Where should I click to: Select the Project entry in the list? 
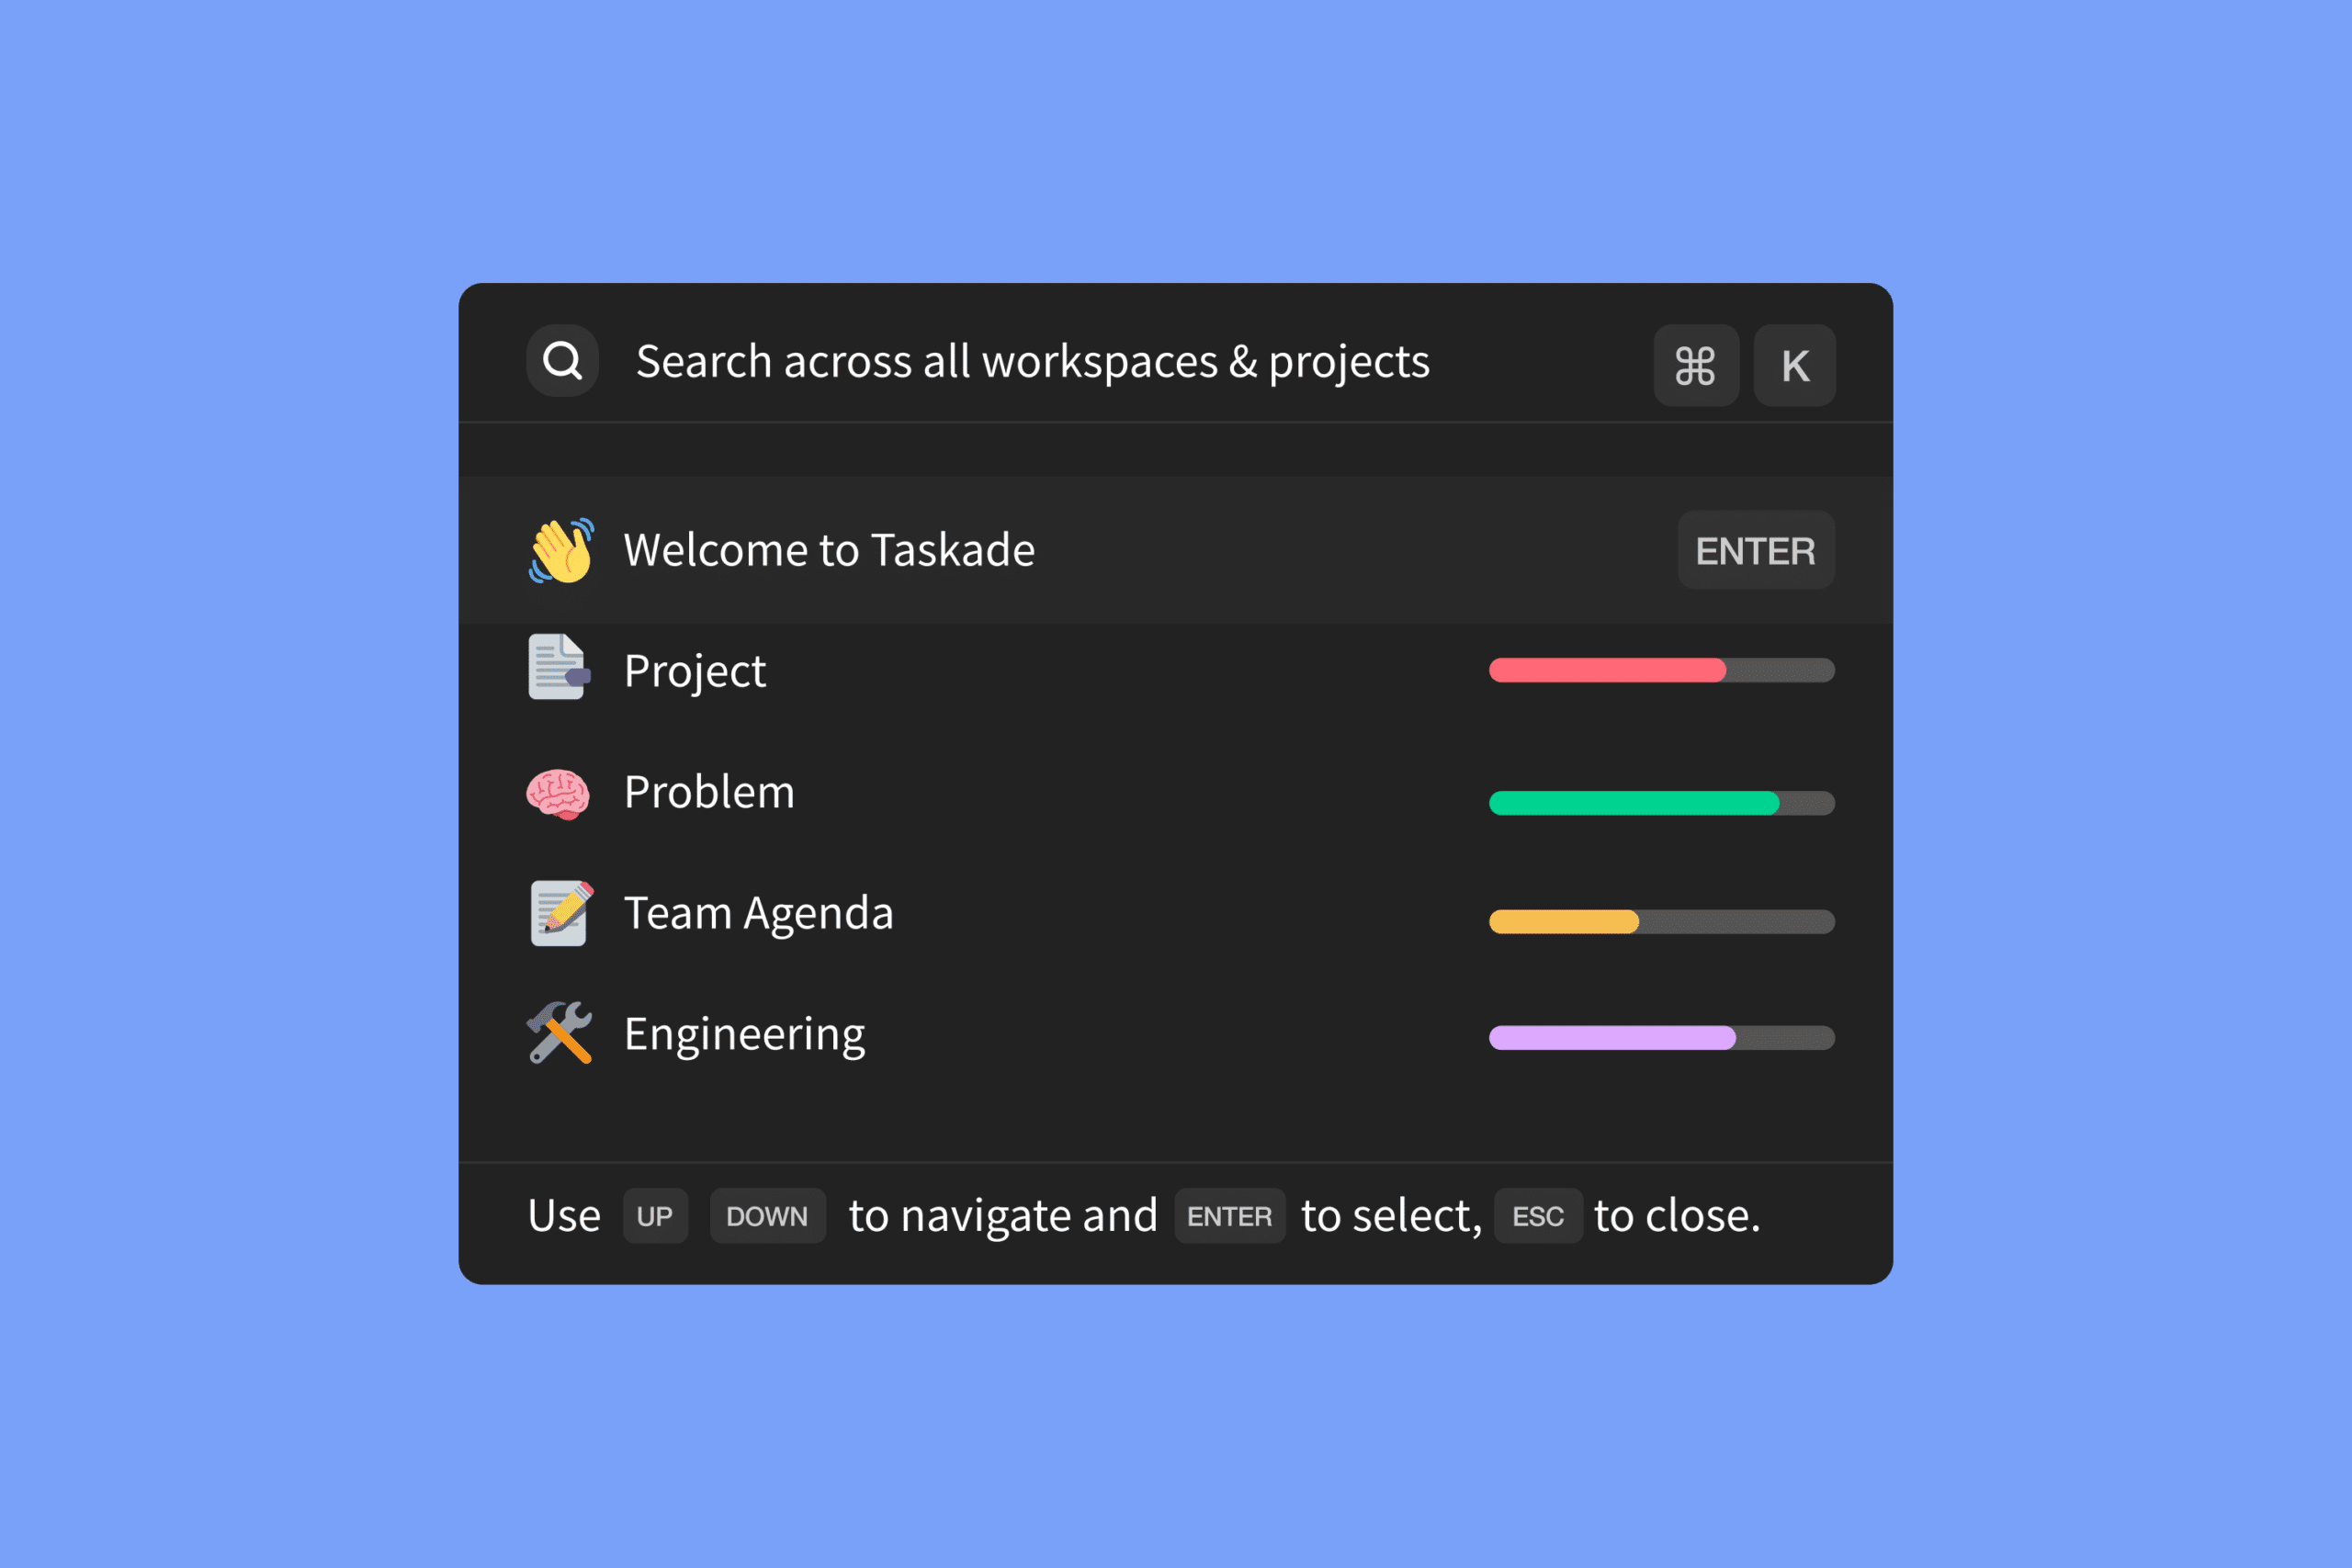point(694,670)
